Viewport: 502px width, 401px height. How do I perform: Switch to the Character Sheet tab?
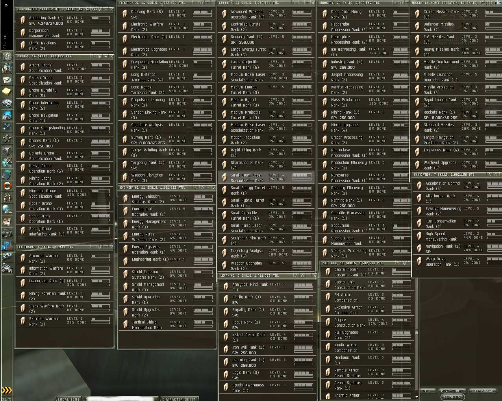tap(178, 399)
